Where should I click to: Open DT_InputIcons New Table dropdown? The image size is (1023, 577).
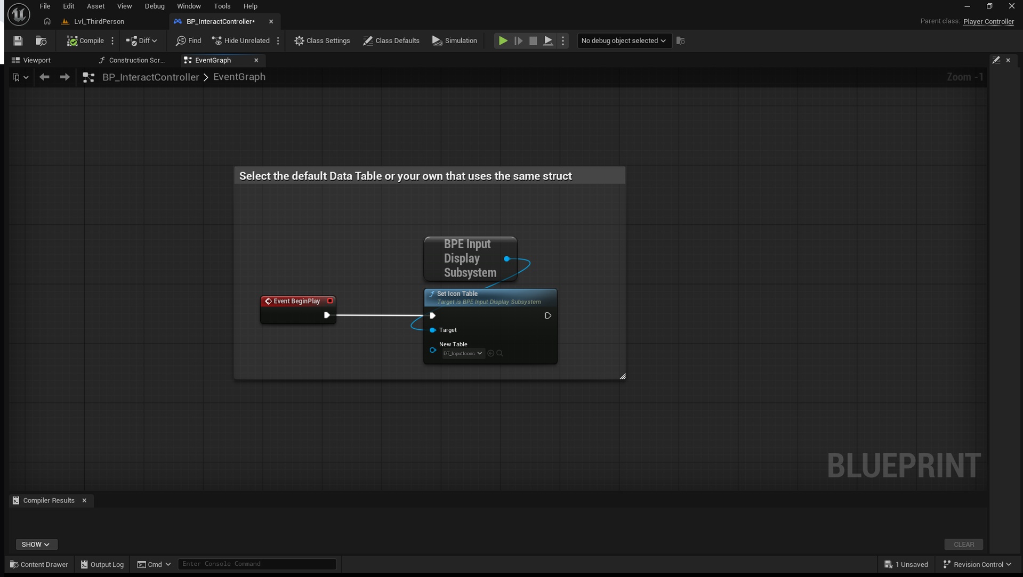pyautogui.click(x=462, y=353)
